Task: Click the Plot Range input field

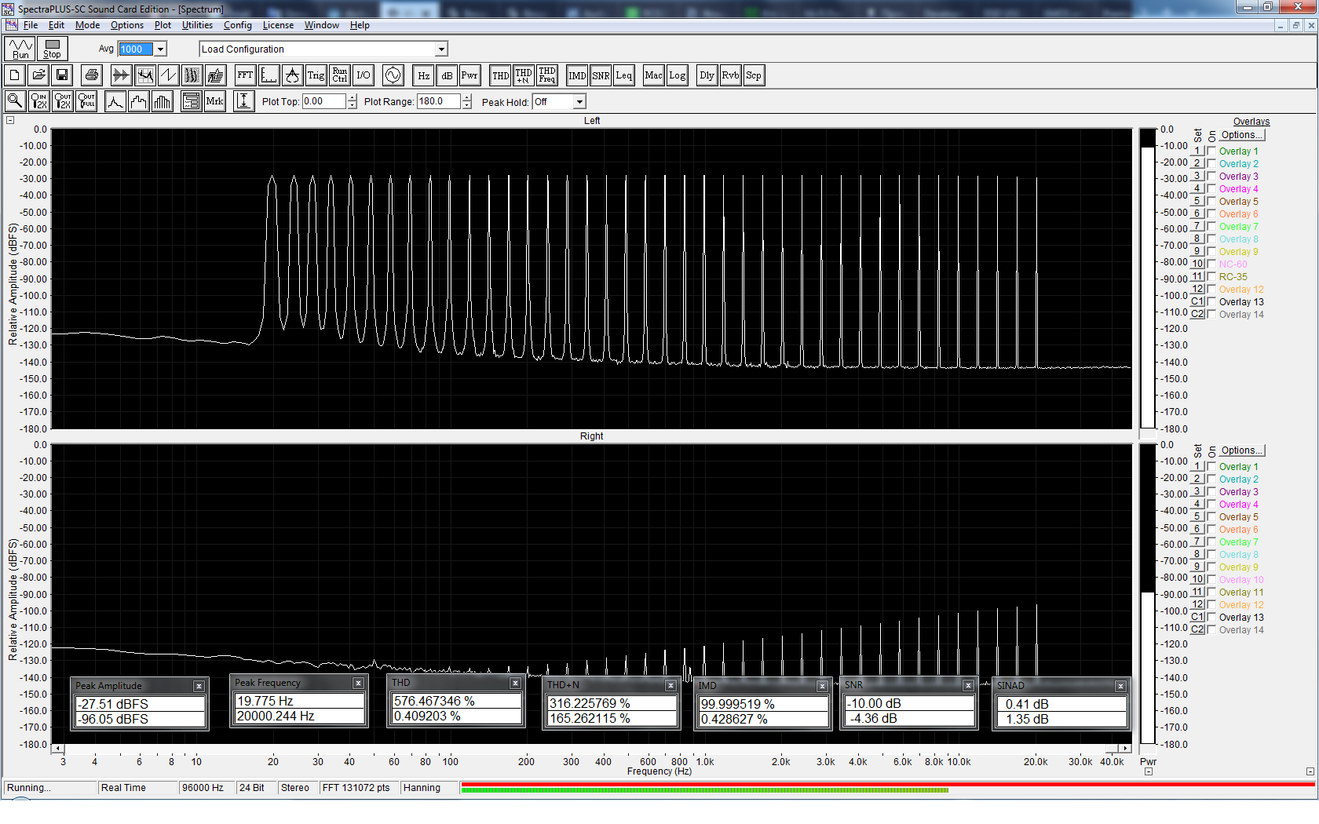Action: pos(438,101)
